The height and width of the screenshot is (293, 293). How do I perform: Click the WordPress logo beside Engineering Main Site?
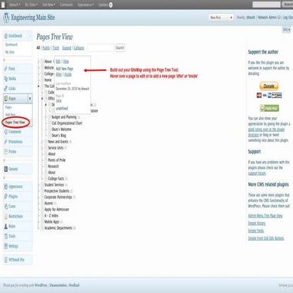[6, 18]
